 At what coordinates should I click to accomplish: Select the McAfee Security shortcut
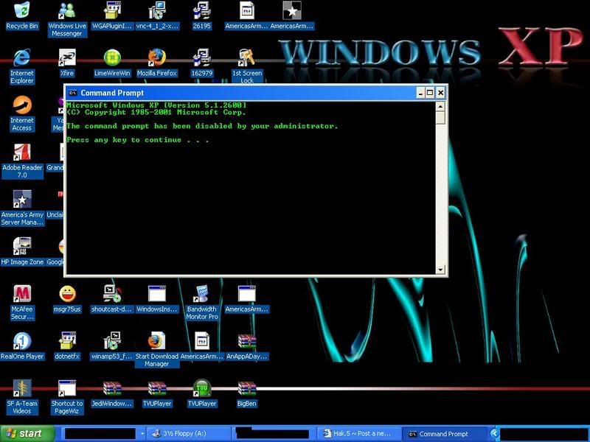click(x=22, y=303)
